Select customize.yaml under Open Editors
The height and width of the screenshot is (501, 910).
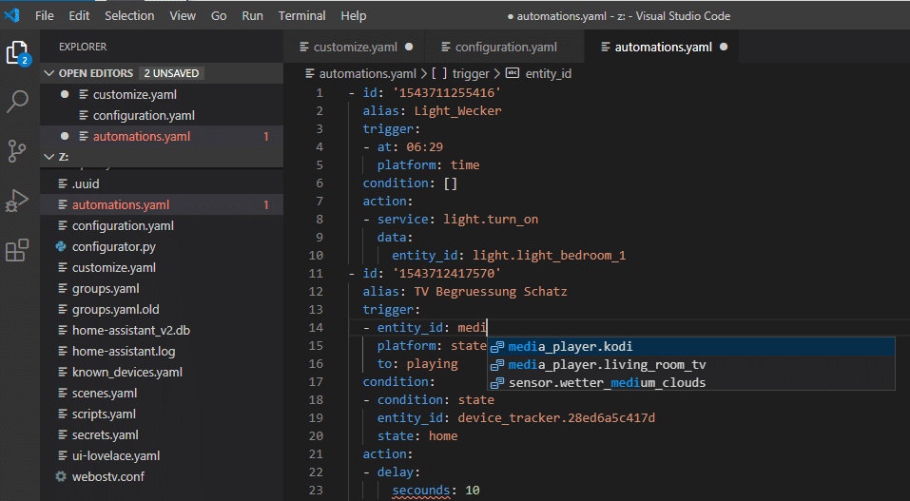[x=162, y=95]
